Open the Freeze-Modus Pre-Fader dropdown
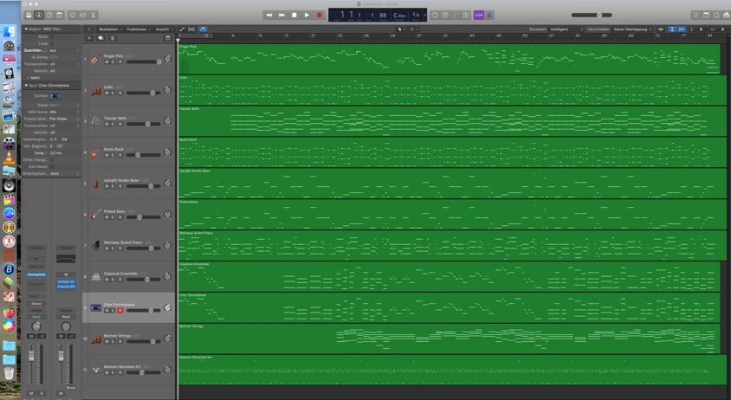 tap(64, 119)
